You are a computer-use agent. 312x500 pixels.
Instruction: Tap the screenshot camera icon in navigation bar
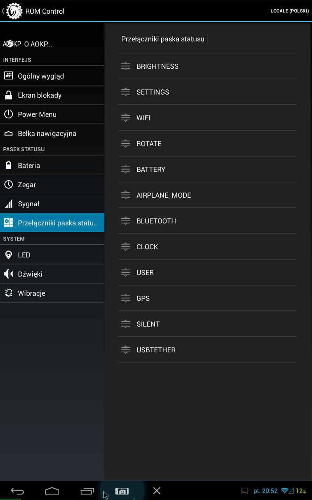122,491
